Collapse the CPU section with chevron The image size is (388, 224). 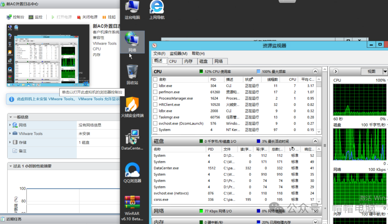[x=315, y=71]
